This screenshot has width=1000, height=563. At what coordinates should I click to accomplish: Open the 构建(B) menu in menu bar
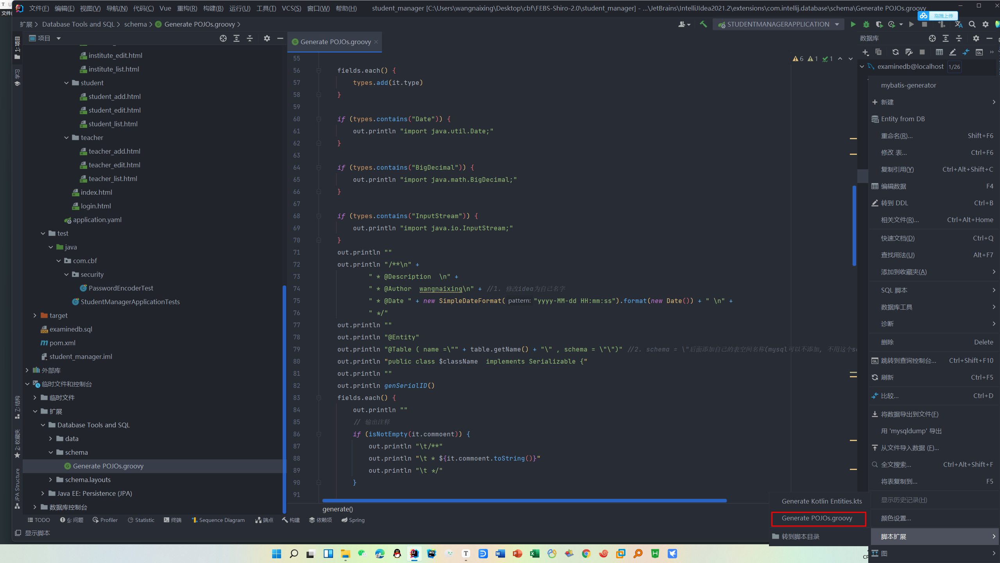[213, 8]
